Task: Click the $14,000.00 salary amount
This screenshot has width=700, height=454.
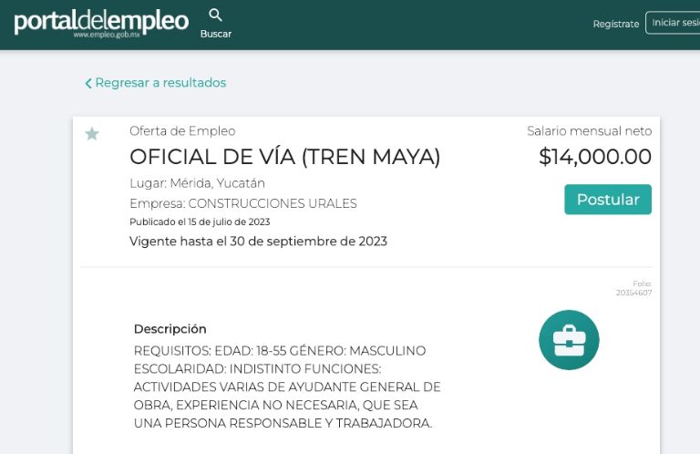Action: click(595, 157)
